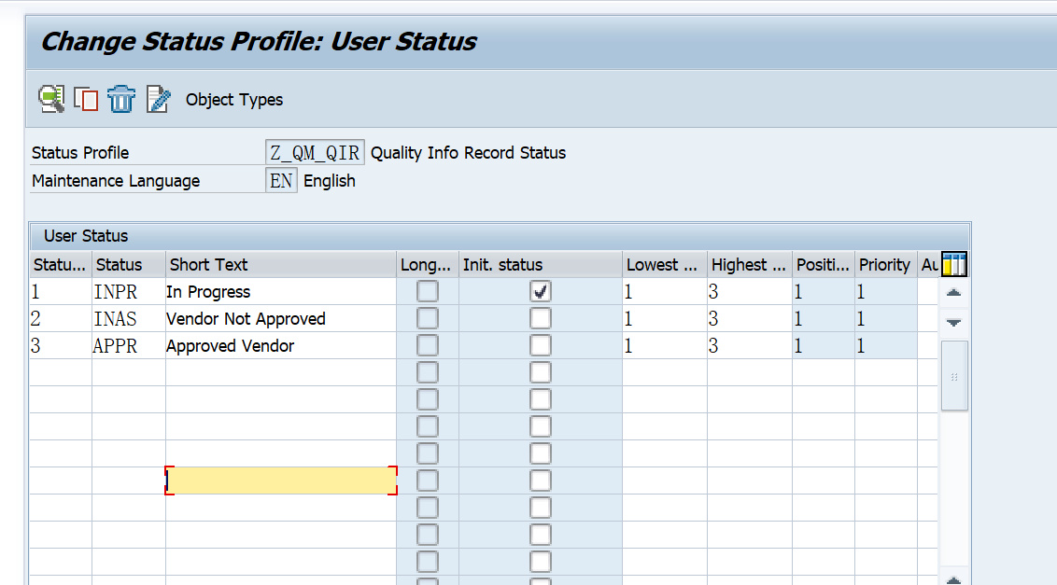Click the vertical scrollbar thumb
Screen dimensions: 1057x585
click(954, 376)
